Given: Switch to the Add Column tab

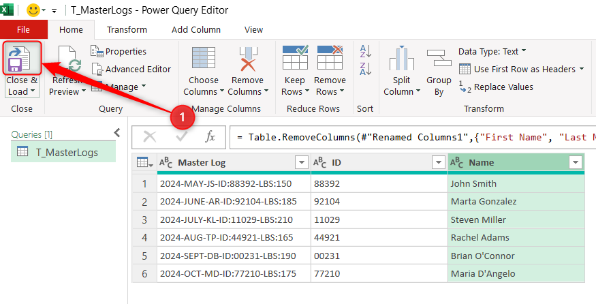Looking at the screenshot, I should 196,30.
